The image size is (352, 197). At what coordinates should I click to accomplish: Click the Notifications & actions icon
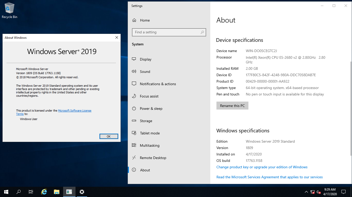(134, 84)
